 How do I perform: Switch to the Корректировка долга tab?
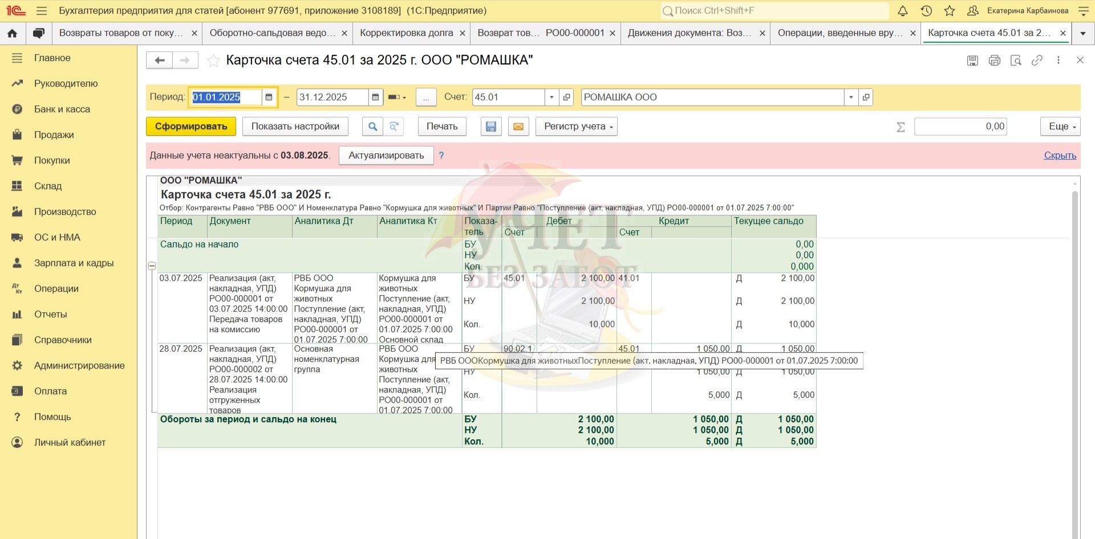pyautogui.click(x=406, y=33)
